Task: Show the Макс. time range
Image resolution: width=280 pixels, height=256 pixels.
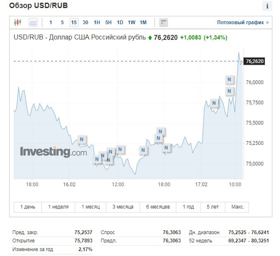Action: (238, 207)
